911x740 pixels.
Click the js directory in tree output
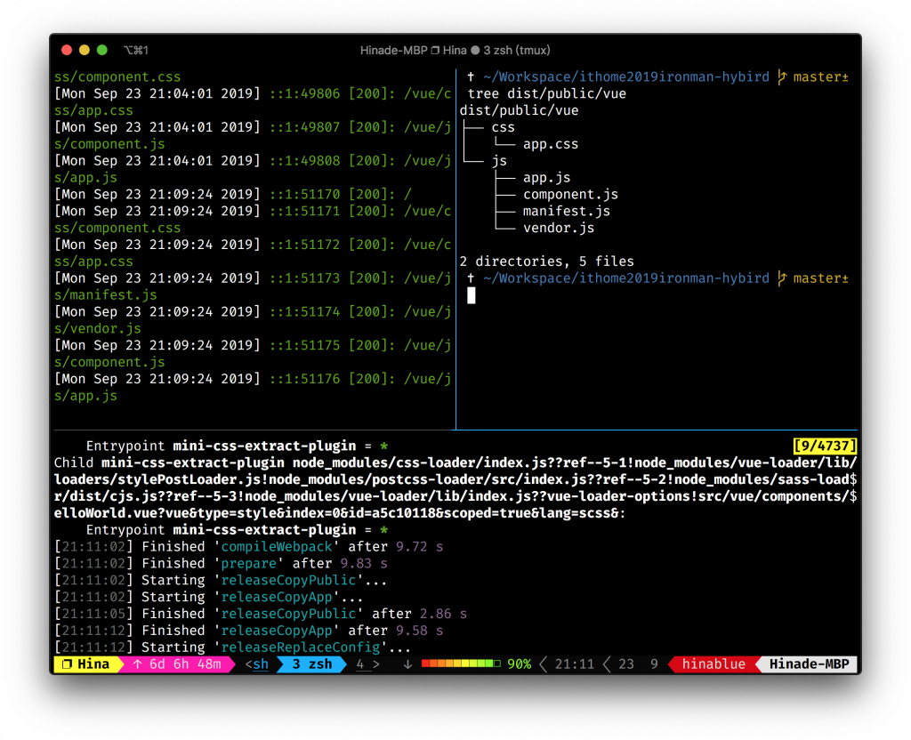tap(500, 161)
